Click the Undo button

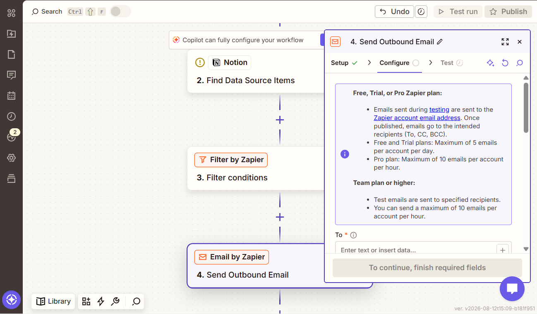point(394,12)
